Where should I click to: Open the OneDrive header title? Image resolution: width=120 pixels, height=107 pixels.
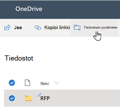[29, 9]
